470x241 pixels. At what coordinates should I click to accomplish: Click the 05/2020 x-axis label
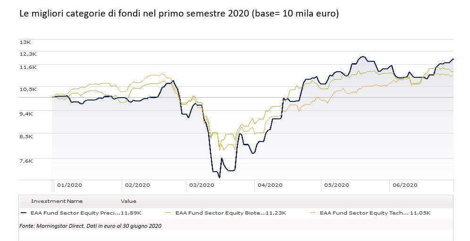pyautogui.click(x=337, y=185)
